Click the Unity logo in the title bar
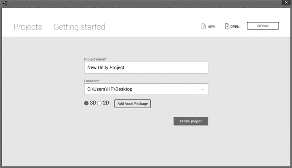The height and width of the screenshot is (168, 292). click(6, 3)
